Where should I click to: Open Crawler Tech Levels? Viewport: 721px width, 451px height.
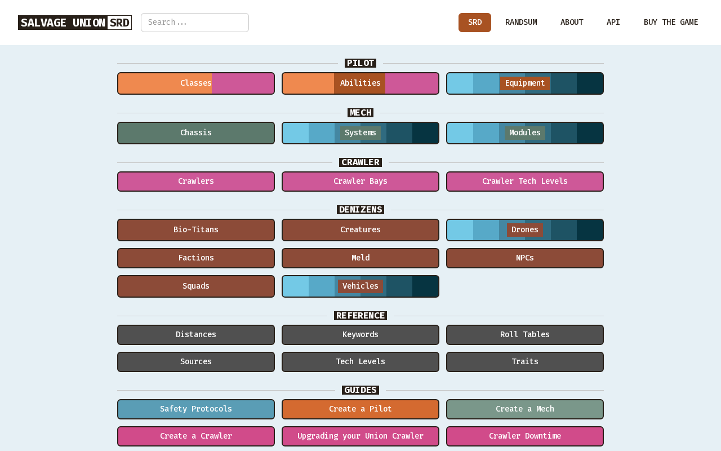tap(525, 182)
